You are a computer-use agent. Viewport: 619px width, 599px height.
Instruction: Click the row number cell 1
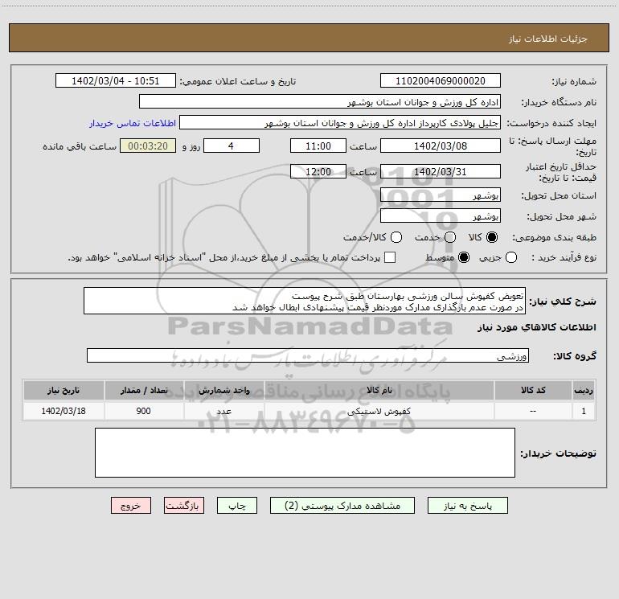pyautogui.click(x=584, y=411)
